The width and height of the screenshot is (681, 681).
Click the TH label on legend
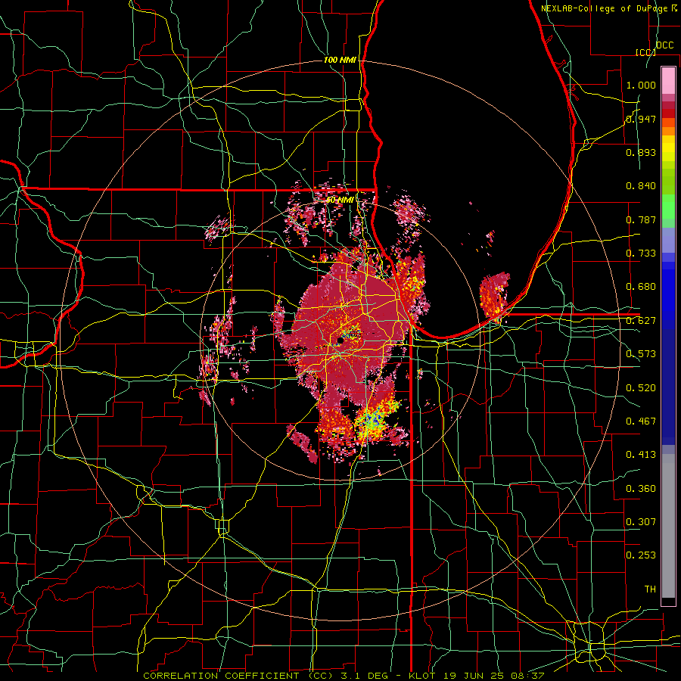[650, 589]
